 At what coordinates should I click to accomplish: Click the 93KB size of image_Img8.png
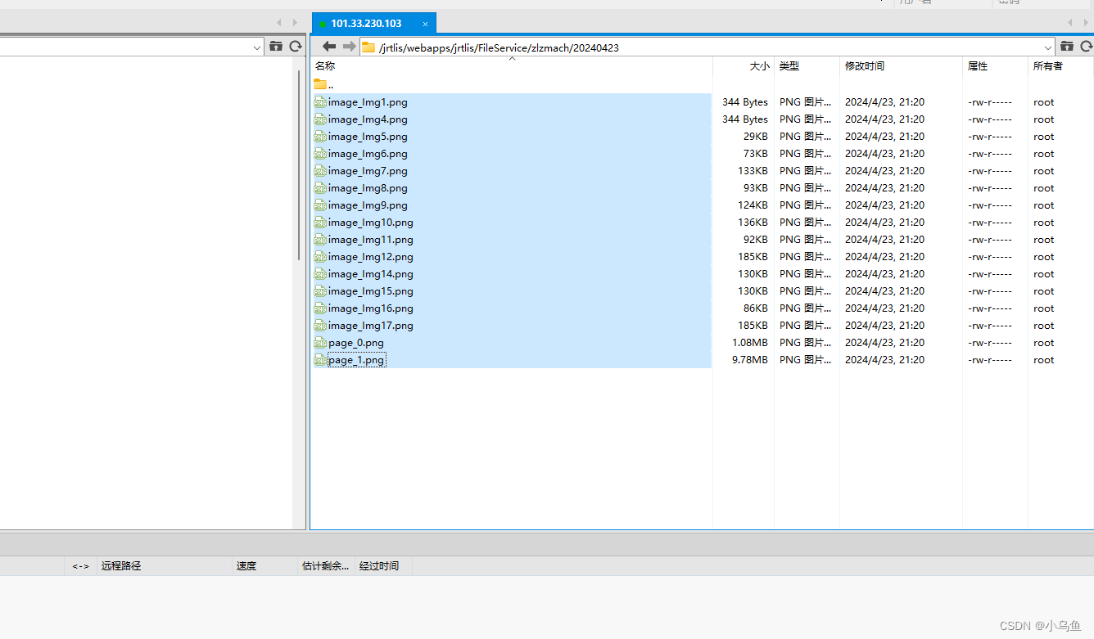pos(756,188)
